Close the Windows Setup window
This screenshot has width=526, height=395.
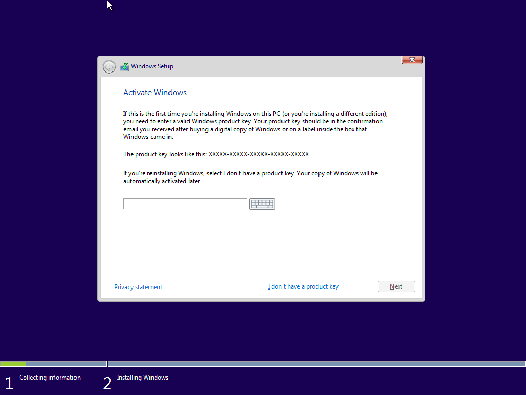pyautogui.click(x=412, y=60)
